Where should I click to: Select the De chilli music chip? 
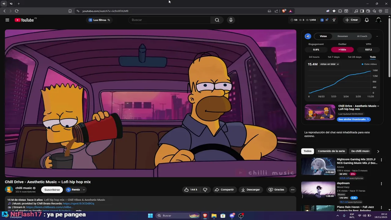tap(360, 151)
